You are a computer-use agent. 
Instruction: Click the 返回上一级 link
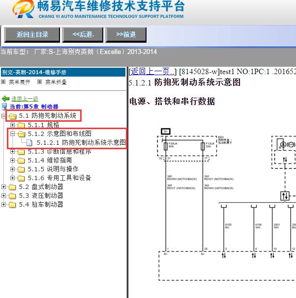point(25,99)
